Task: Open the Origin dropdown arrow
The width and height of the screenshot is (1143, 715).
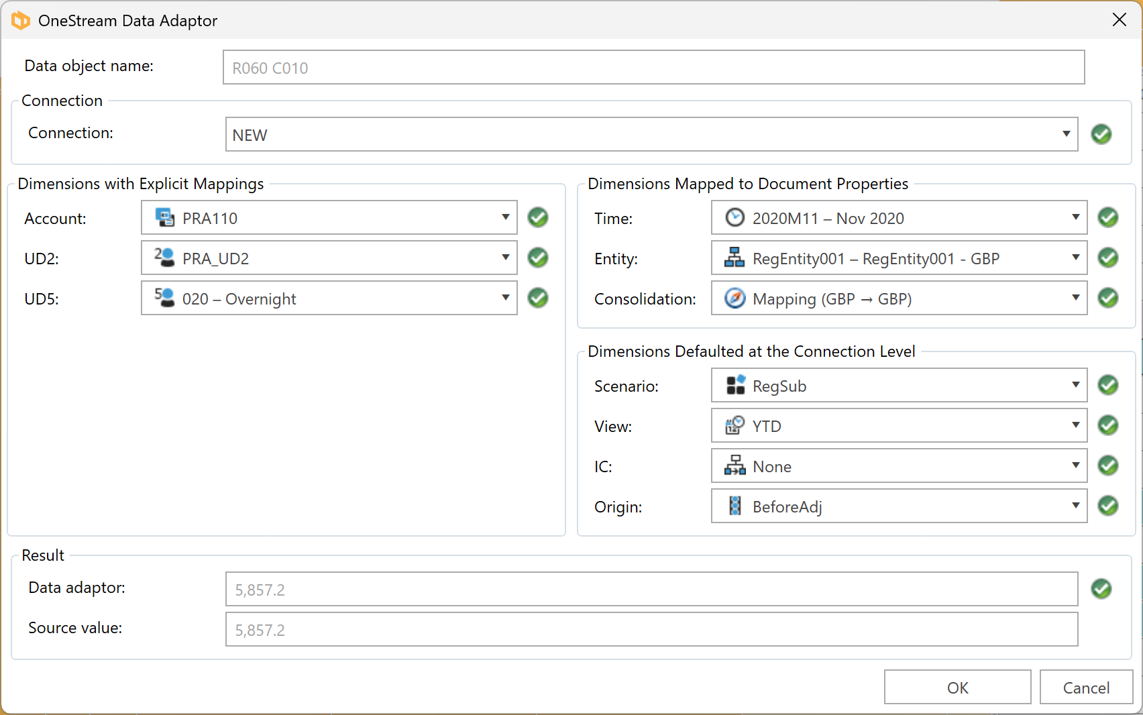Action: coord(1076,506)
